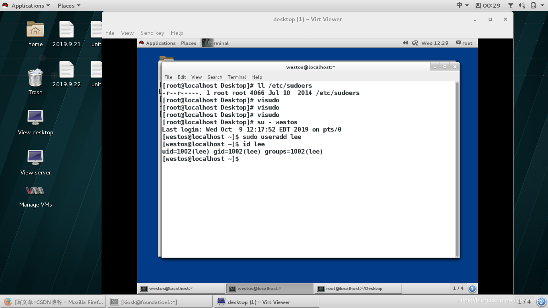Open terminal File menu

click(168, 77)
